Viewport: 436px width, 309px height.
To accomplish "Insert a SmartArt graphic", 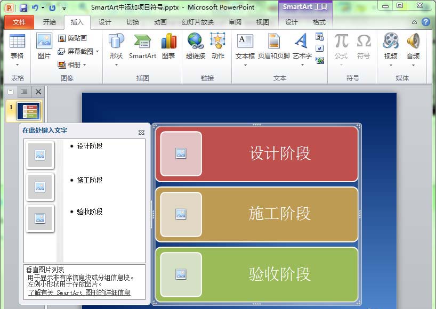I will 143,46.
